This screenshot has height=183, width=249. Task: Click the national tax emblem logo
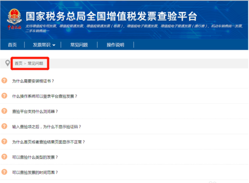pos(14,20)
